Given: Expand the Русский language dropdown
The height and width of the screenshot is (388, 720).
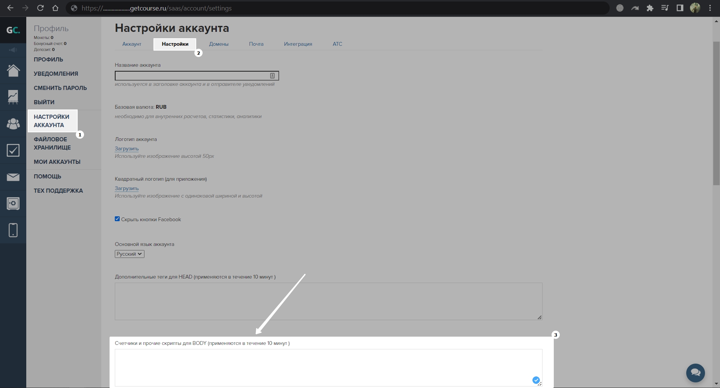Looking at the screenshot, I should coord(129,254).
